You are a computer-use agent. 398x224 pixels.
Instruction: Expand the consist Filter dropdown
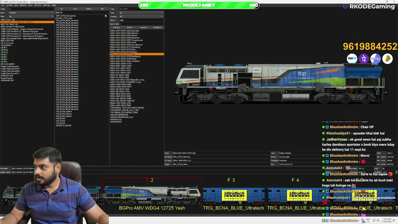coord(31,16)
